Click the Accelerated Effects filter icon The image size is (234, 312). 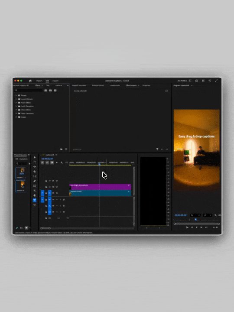(45, 90)
